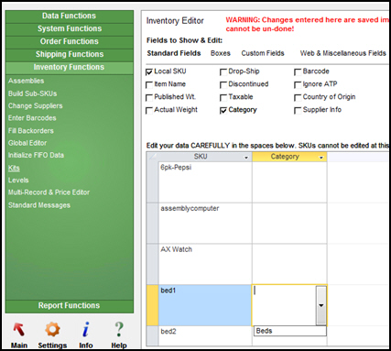Select the bed1 row selector
The width and height of the screenshot is (391, 351).
(152, 305)
